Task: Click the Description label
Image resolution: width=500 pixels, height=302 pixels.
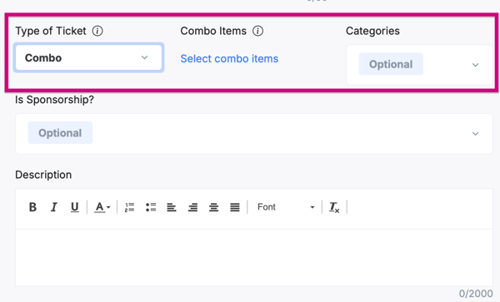Action: pyautogui.click(x=43, y=175)
